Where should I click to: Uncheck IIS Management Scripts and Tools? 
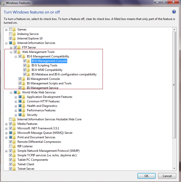click(x=20, y=83)
